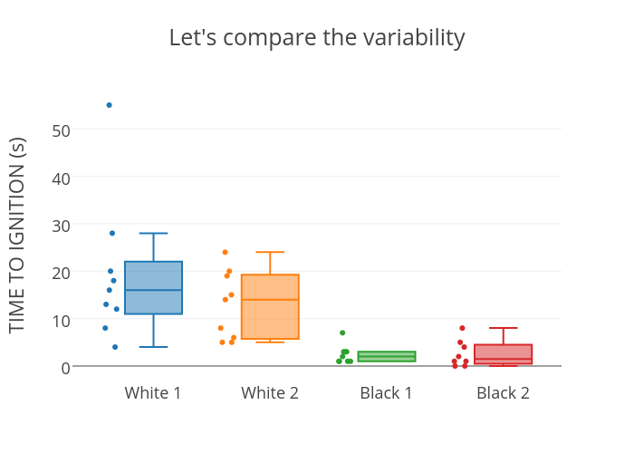Select the red Black 2 box
Screen dimensions: 634x453
(x=503, y=354)
